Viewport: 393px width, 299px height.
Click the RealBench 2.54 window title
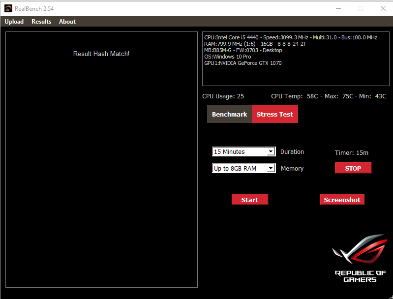34,8
